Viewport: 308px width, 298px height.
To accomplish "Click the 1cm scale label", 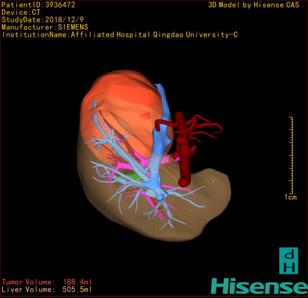I will pos(290,197).
